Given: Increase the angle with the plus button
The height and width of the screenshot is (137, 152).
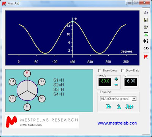Looking at the screenshot, I should pyautogui.click(x=116, y=79).
